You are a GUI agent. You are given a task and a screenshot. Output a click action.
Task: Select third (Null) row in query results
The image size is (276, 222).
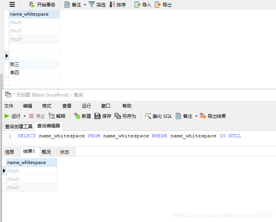tap(31, 188)
